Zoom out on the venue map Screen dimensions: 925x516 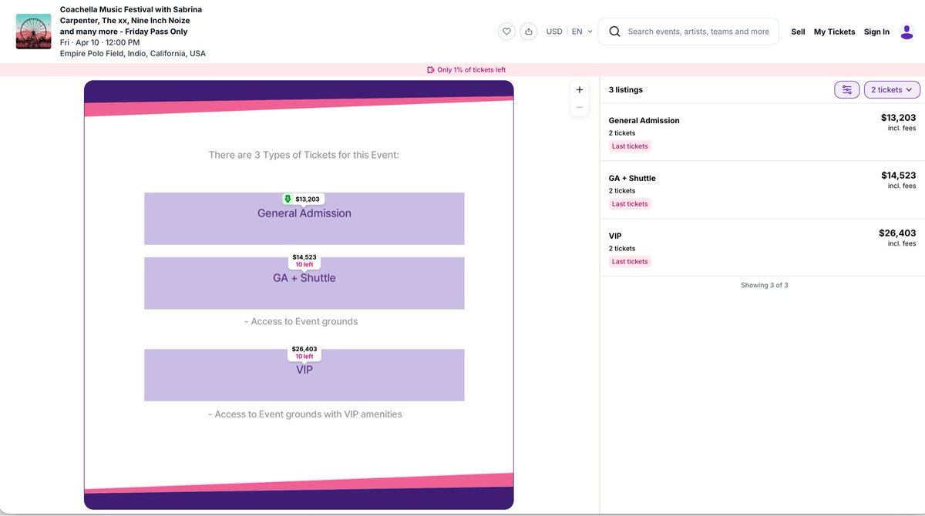click(x=580, y=107)
